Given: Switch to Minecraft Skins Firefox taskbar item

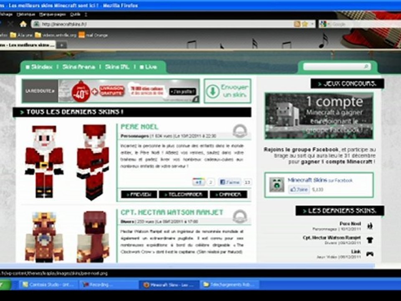Looking at the screenshot, I should (169, 285).
